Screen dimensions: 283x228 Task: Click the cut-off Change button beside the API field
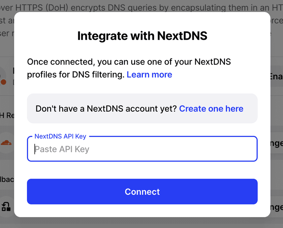276,143
